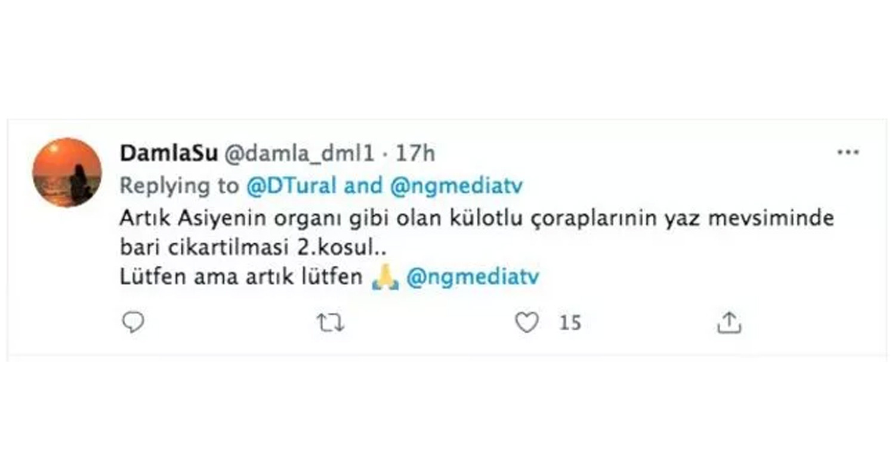Click the text 'Lütfen ama artık lütfen'
Image resolution: width=895 pixels, height=462 pixels.
(242, 278)
